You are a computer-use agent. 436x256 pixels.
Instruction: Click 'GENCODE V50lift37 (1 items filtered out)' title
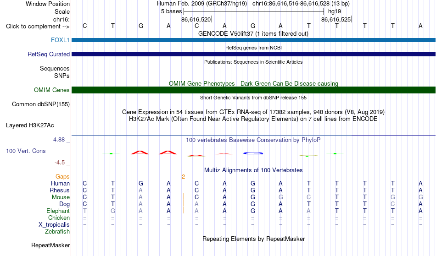253,33
